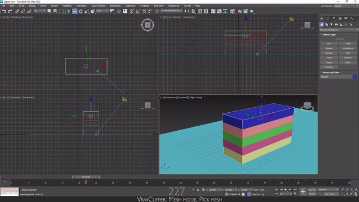Click the Cylinder primitive button

point(329,53)
